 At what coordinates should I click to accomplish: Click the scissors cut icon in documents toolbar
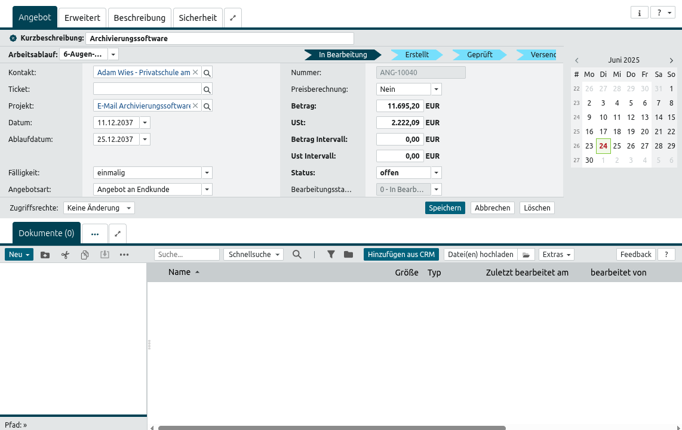(66, 255)
